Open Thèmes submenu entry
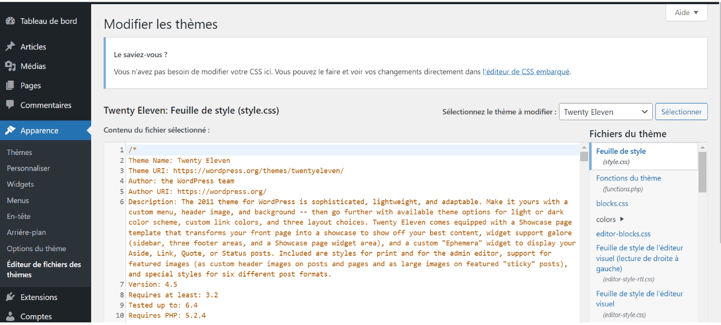This screenshot has height=325, width=721. click(x=19, y=152)
